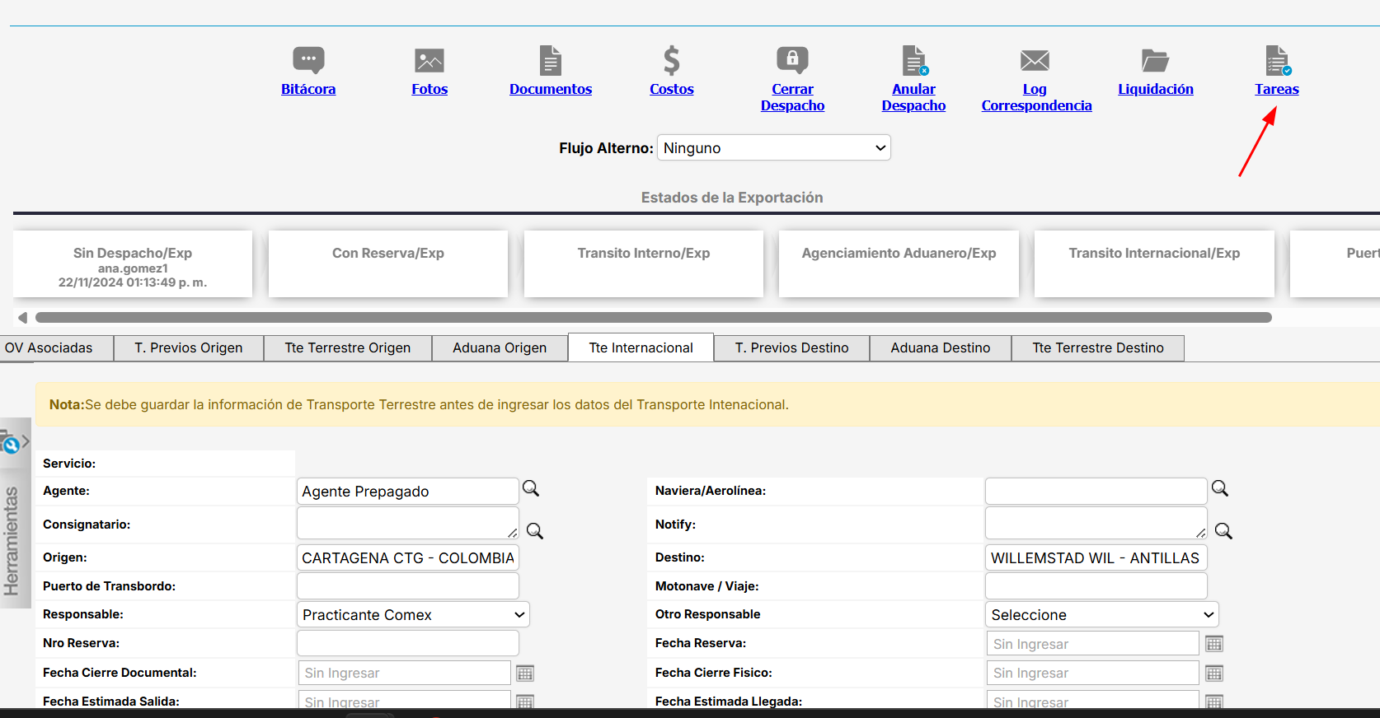Expand the Otro Responsable dropdown
Viewport: 1380px width, 718px height.
coord(1101,615)
